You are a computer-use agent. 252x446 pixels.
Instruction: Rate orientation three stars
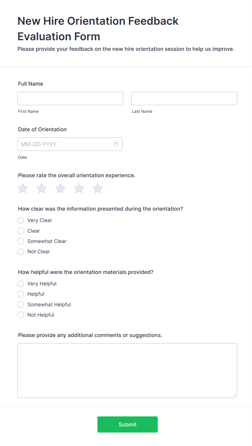point(60,188)
